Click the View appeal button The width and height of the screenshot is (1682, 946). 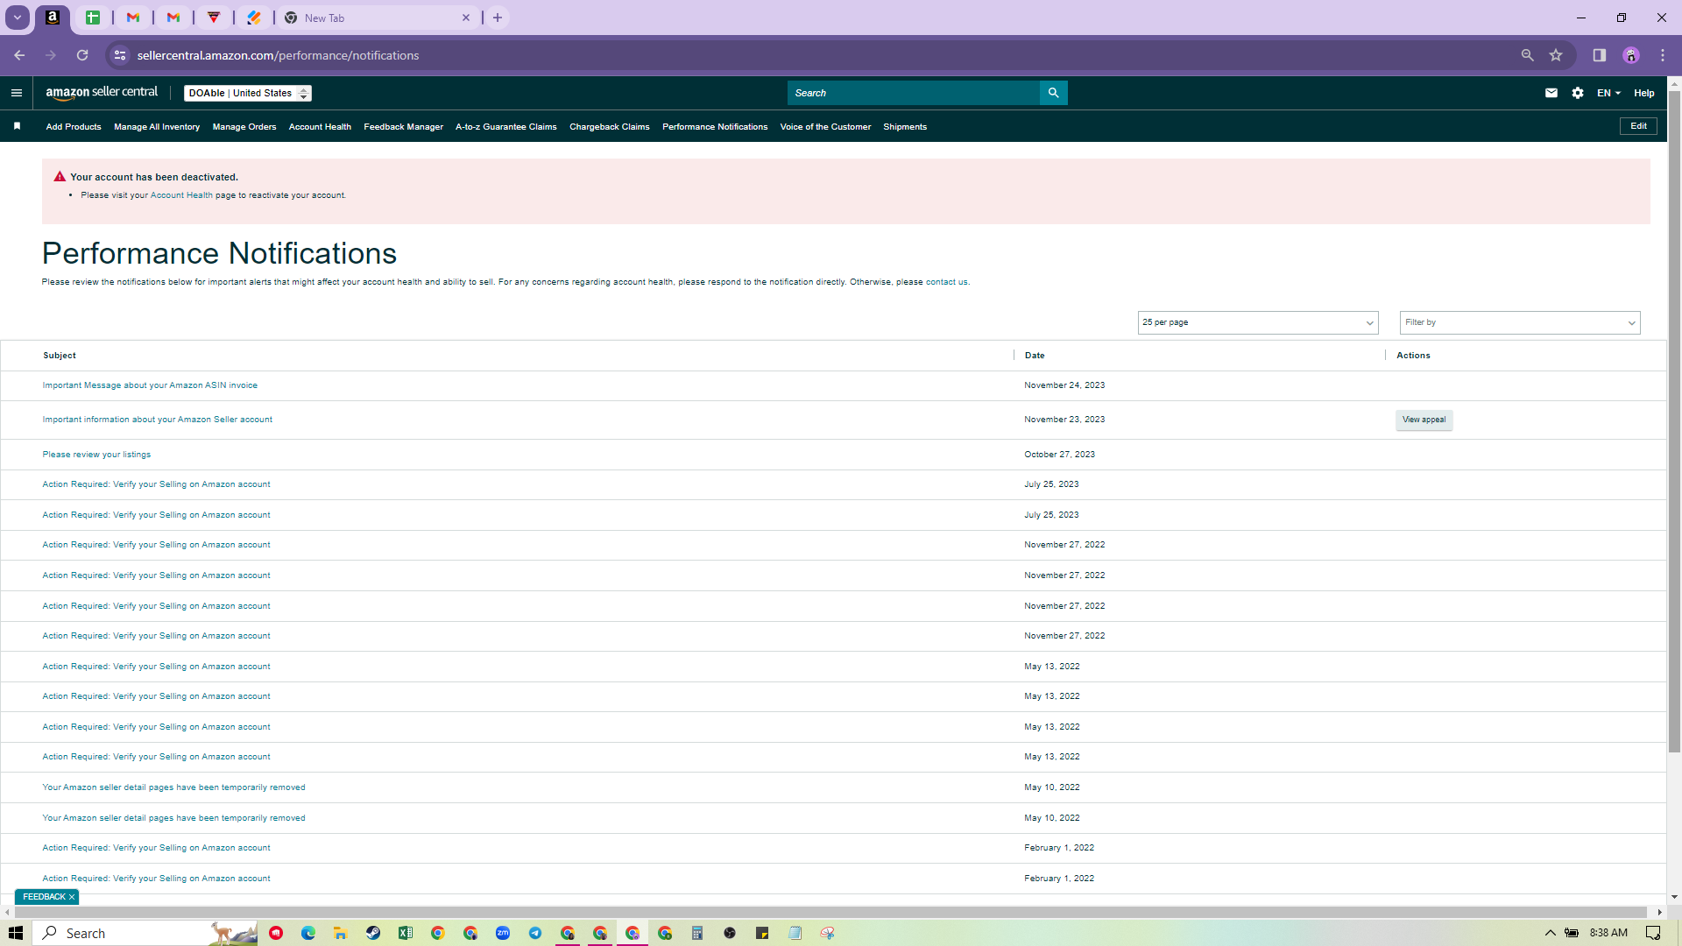tap(1424, 420)
